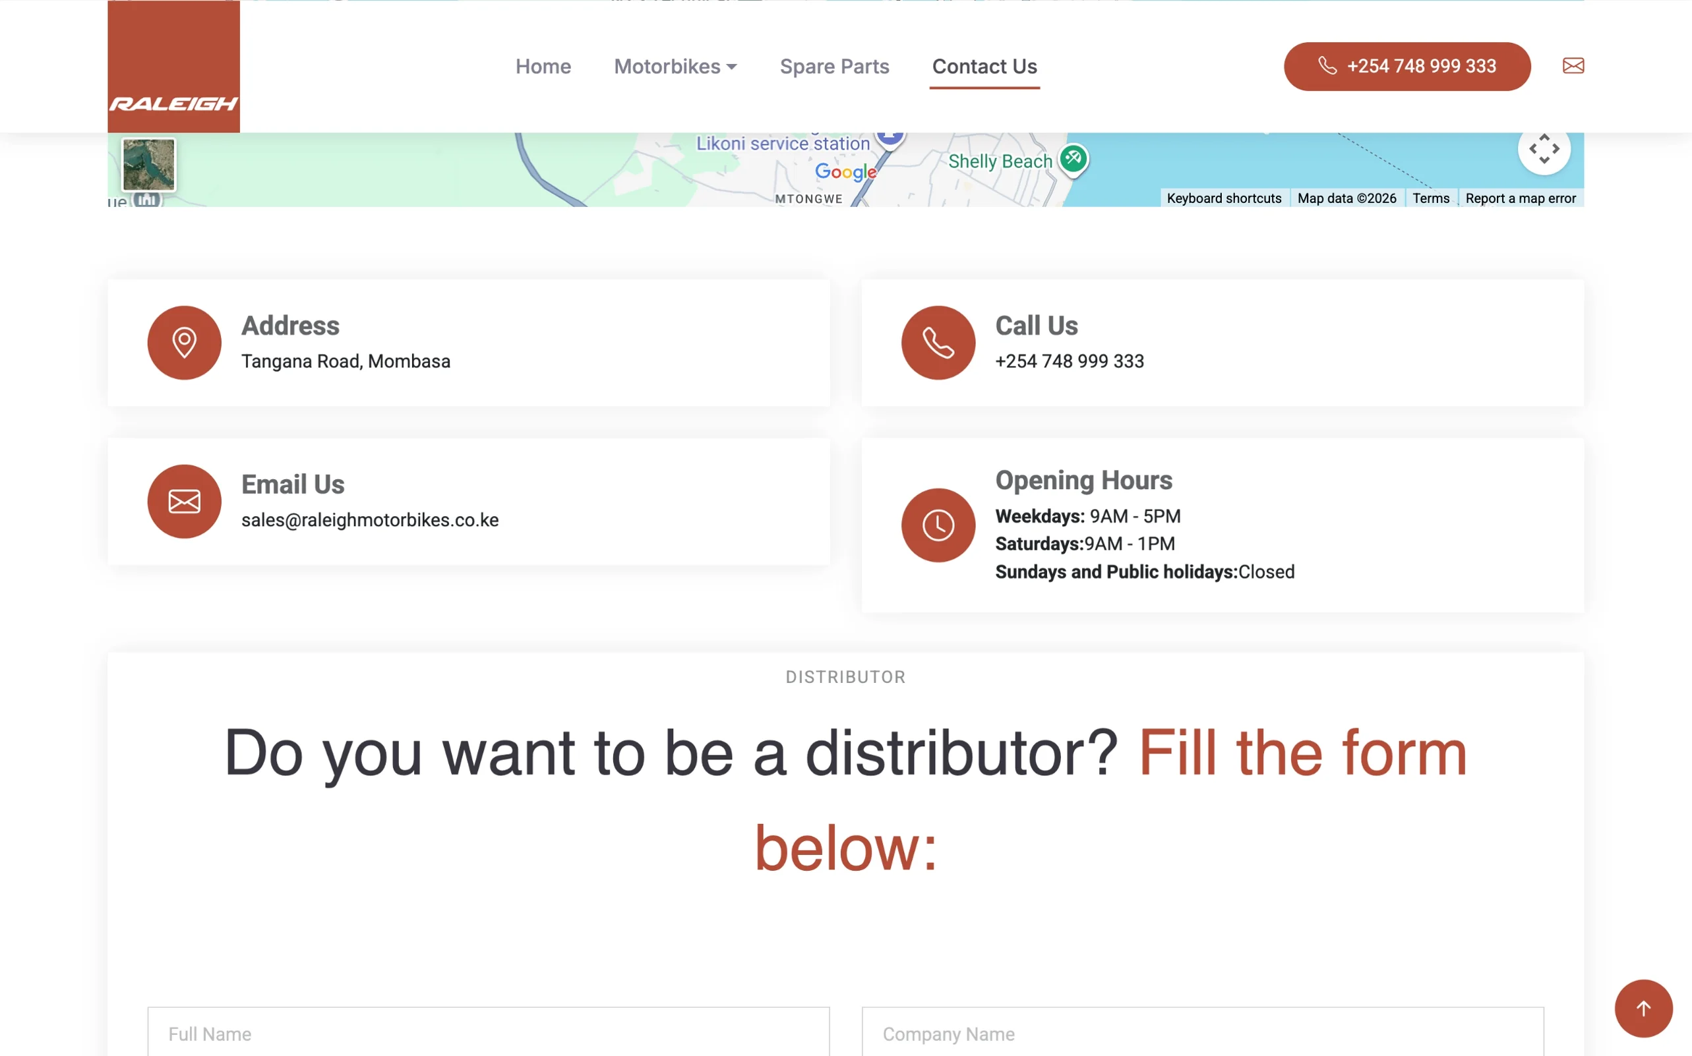Click the Weekdays 9AM - 5PM line
1692x1056 pixels.
coord(1088,516)
